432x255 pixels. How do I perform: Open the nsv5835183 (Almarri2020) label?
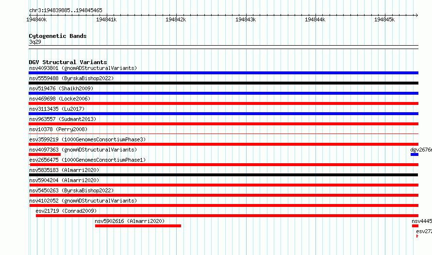[x=64, y=170]
